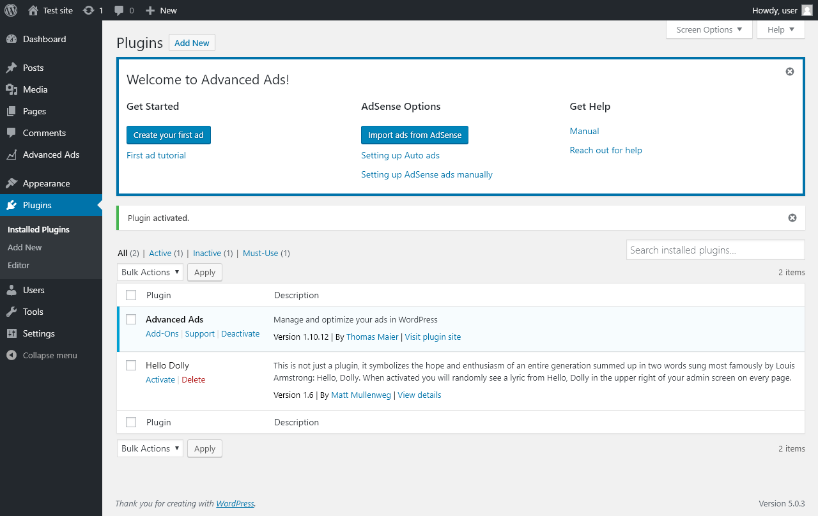Click the Search installed plugins field
This screenshot has width=818, height=516.
click(x=715, y=250)
